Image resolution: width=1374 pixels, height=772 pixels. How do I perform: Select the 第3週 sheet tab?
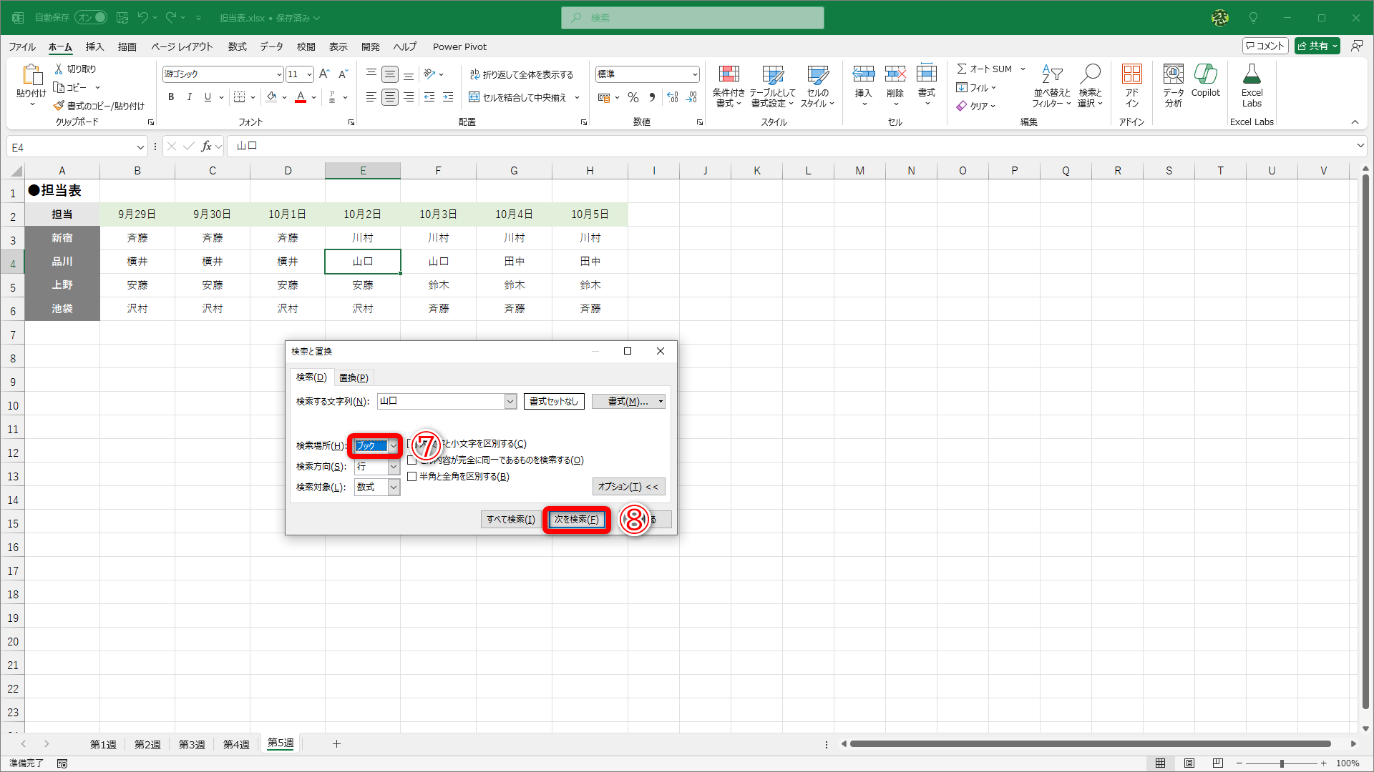pyautogui.click(x=192, y=744)
